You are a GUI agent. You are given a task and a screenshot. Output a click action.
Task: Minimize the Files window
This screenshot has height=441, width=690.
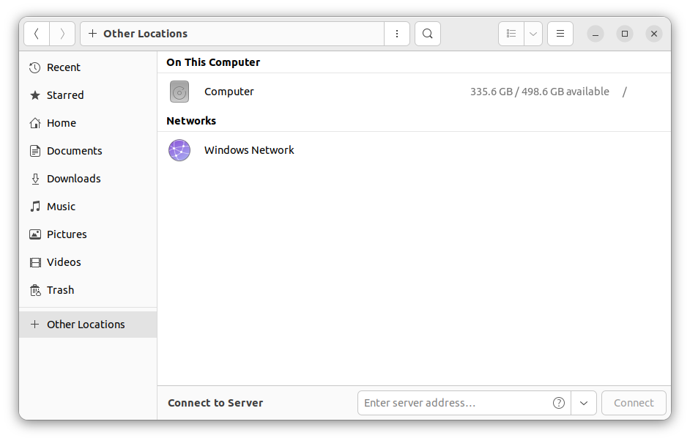click(595, 34)
